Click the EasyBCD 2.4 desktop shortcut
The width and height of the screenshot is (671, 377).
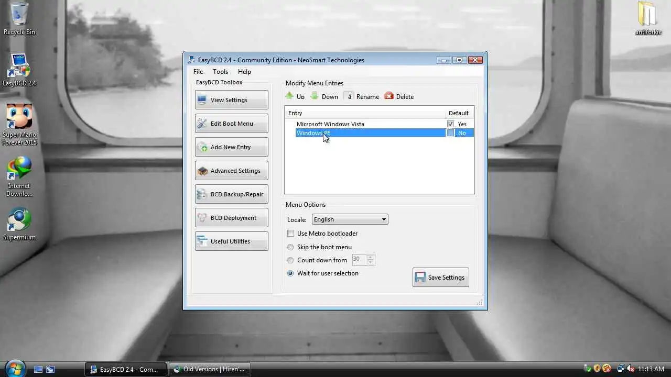tap(19, 70)
